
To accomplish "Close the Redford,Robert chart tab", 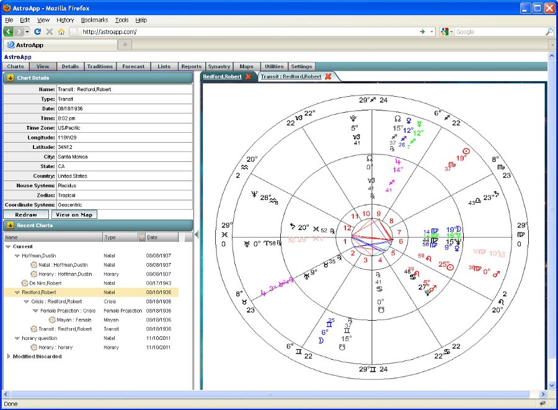I will point(249,76).
